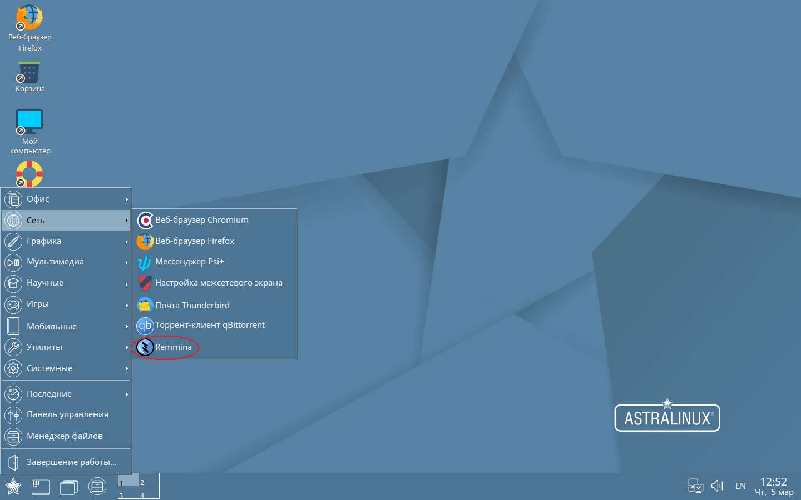Launch Торрент-клиент qBittorrent
801x500 pixels.
[215, 326]
